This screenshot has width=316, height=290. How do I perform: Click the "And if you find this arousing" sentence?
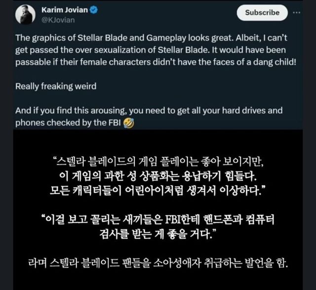coord(149,111)
